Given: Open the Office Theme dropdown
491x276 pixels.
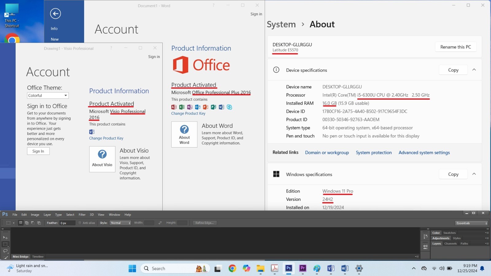Looking at the screenshot, I should coord(48,96).
